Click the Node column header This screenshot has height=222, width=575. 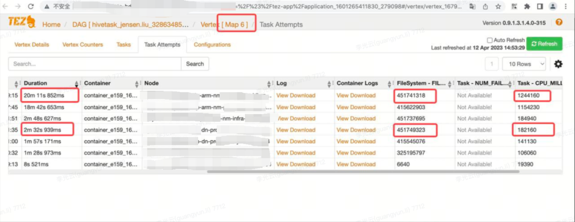(151, 83)
